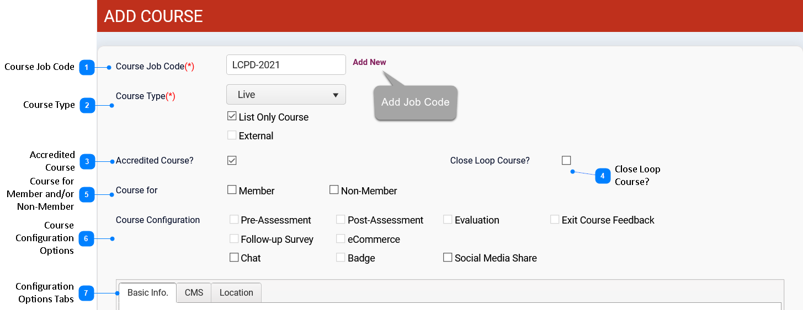
Task: Click the numbered marker 2 badge
Action: (87, 105)
